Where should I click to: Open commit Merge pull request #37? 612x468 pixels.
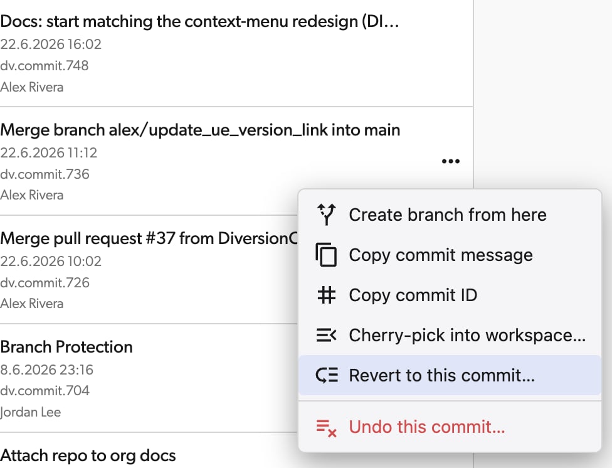pos(149,238)
